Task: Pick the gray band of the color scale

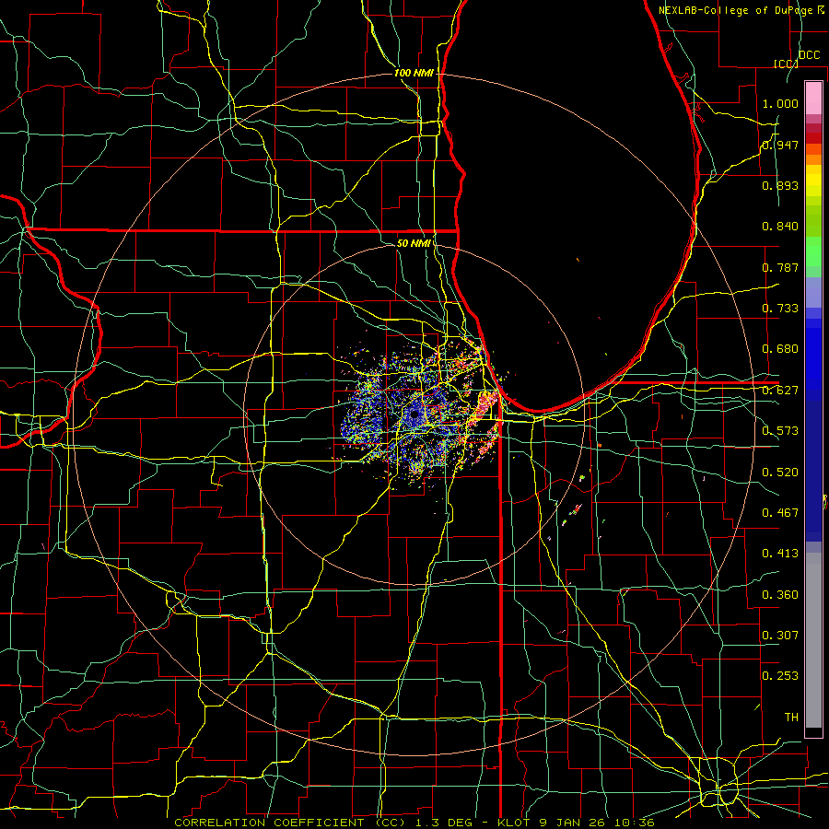Action: (x=813, y=640)
